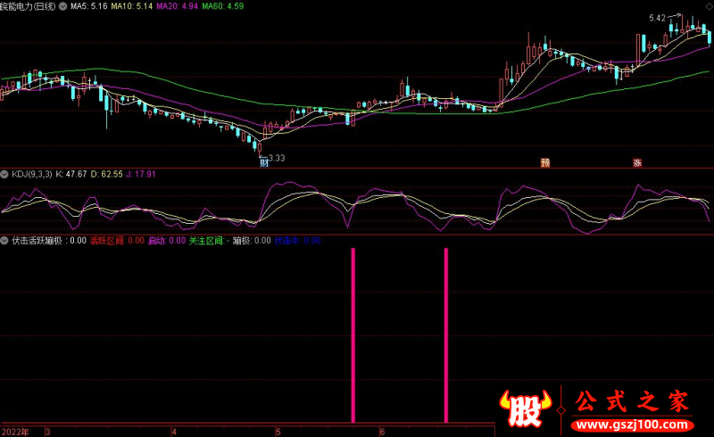Open the 涨 marker below the candlesticks
The height and width of the screenshot is (437, 714).
click(x=637, y=162)
